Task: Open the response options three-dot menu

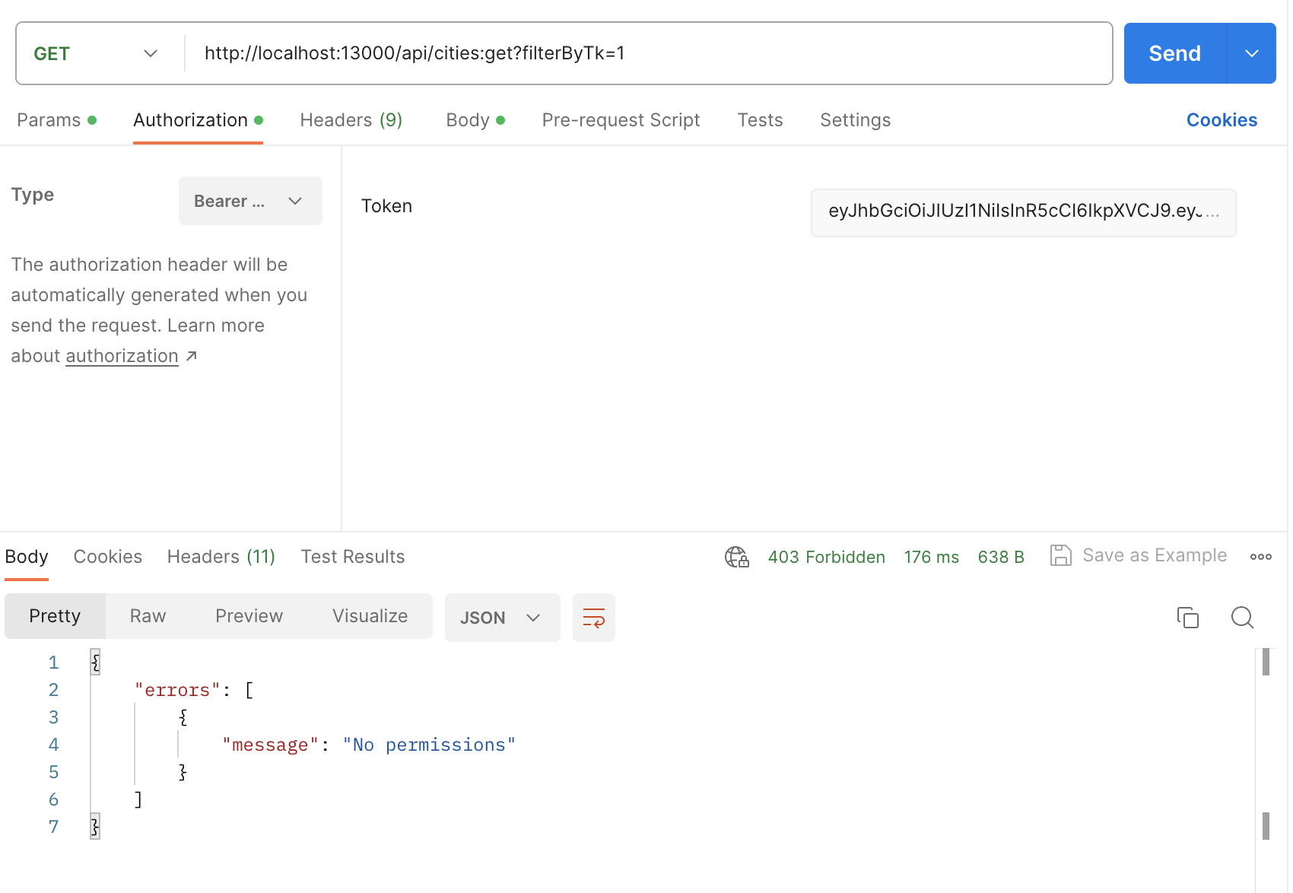Action: [x=1260, y=556]
